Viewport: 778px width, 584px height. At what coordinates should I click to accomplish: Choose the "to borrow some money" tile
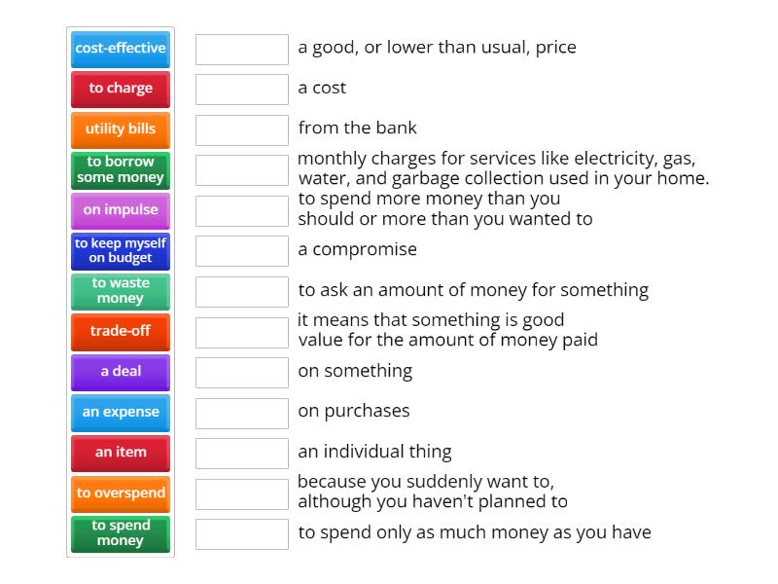click(120, 169)
